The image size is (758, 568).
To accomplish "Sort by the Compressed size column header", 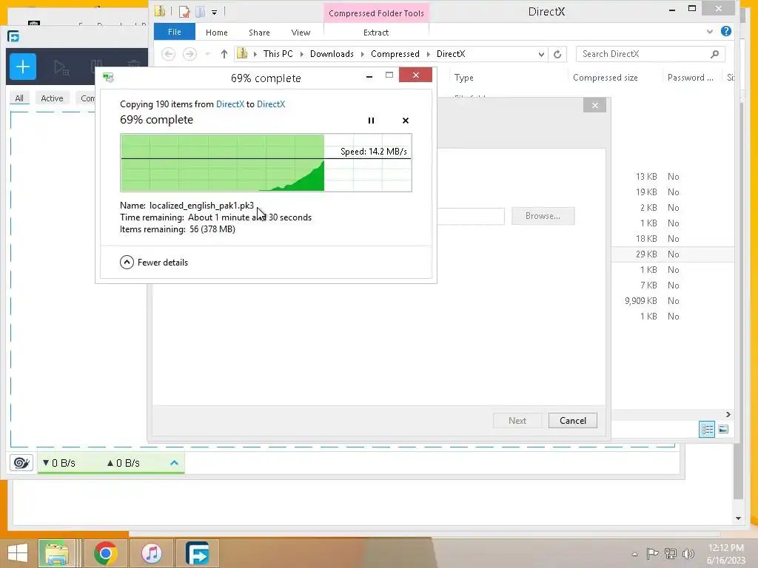I will 606,77.
